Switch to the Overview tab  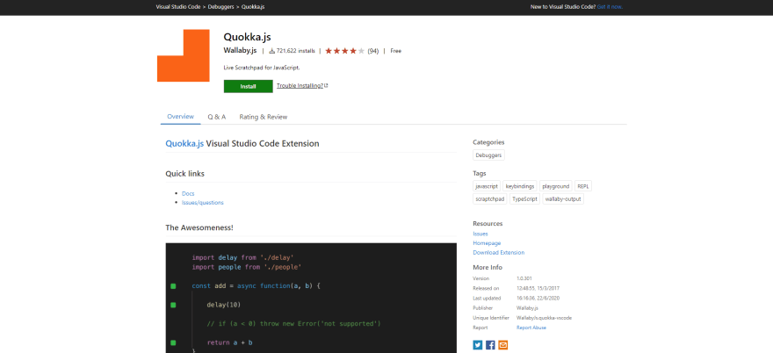click(180, 117)
